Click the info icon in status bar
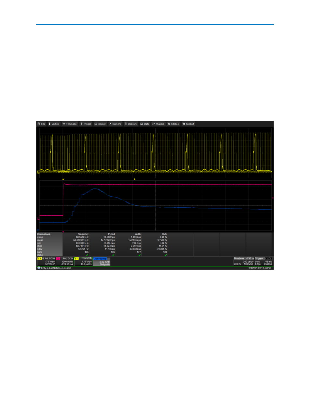The image size is (310, 402). click(x=39, y=268)
